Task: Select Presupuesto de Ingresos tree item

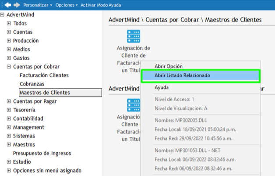Action: (x=42, y=153)
